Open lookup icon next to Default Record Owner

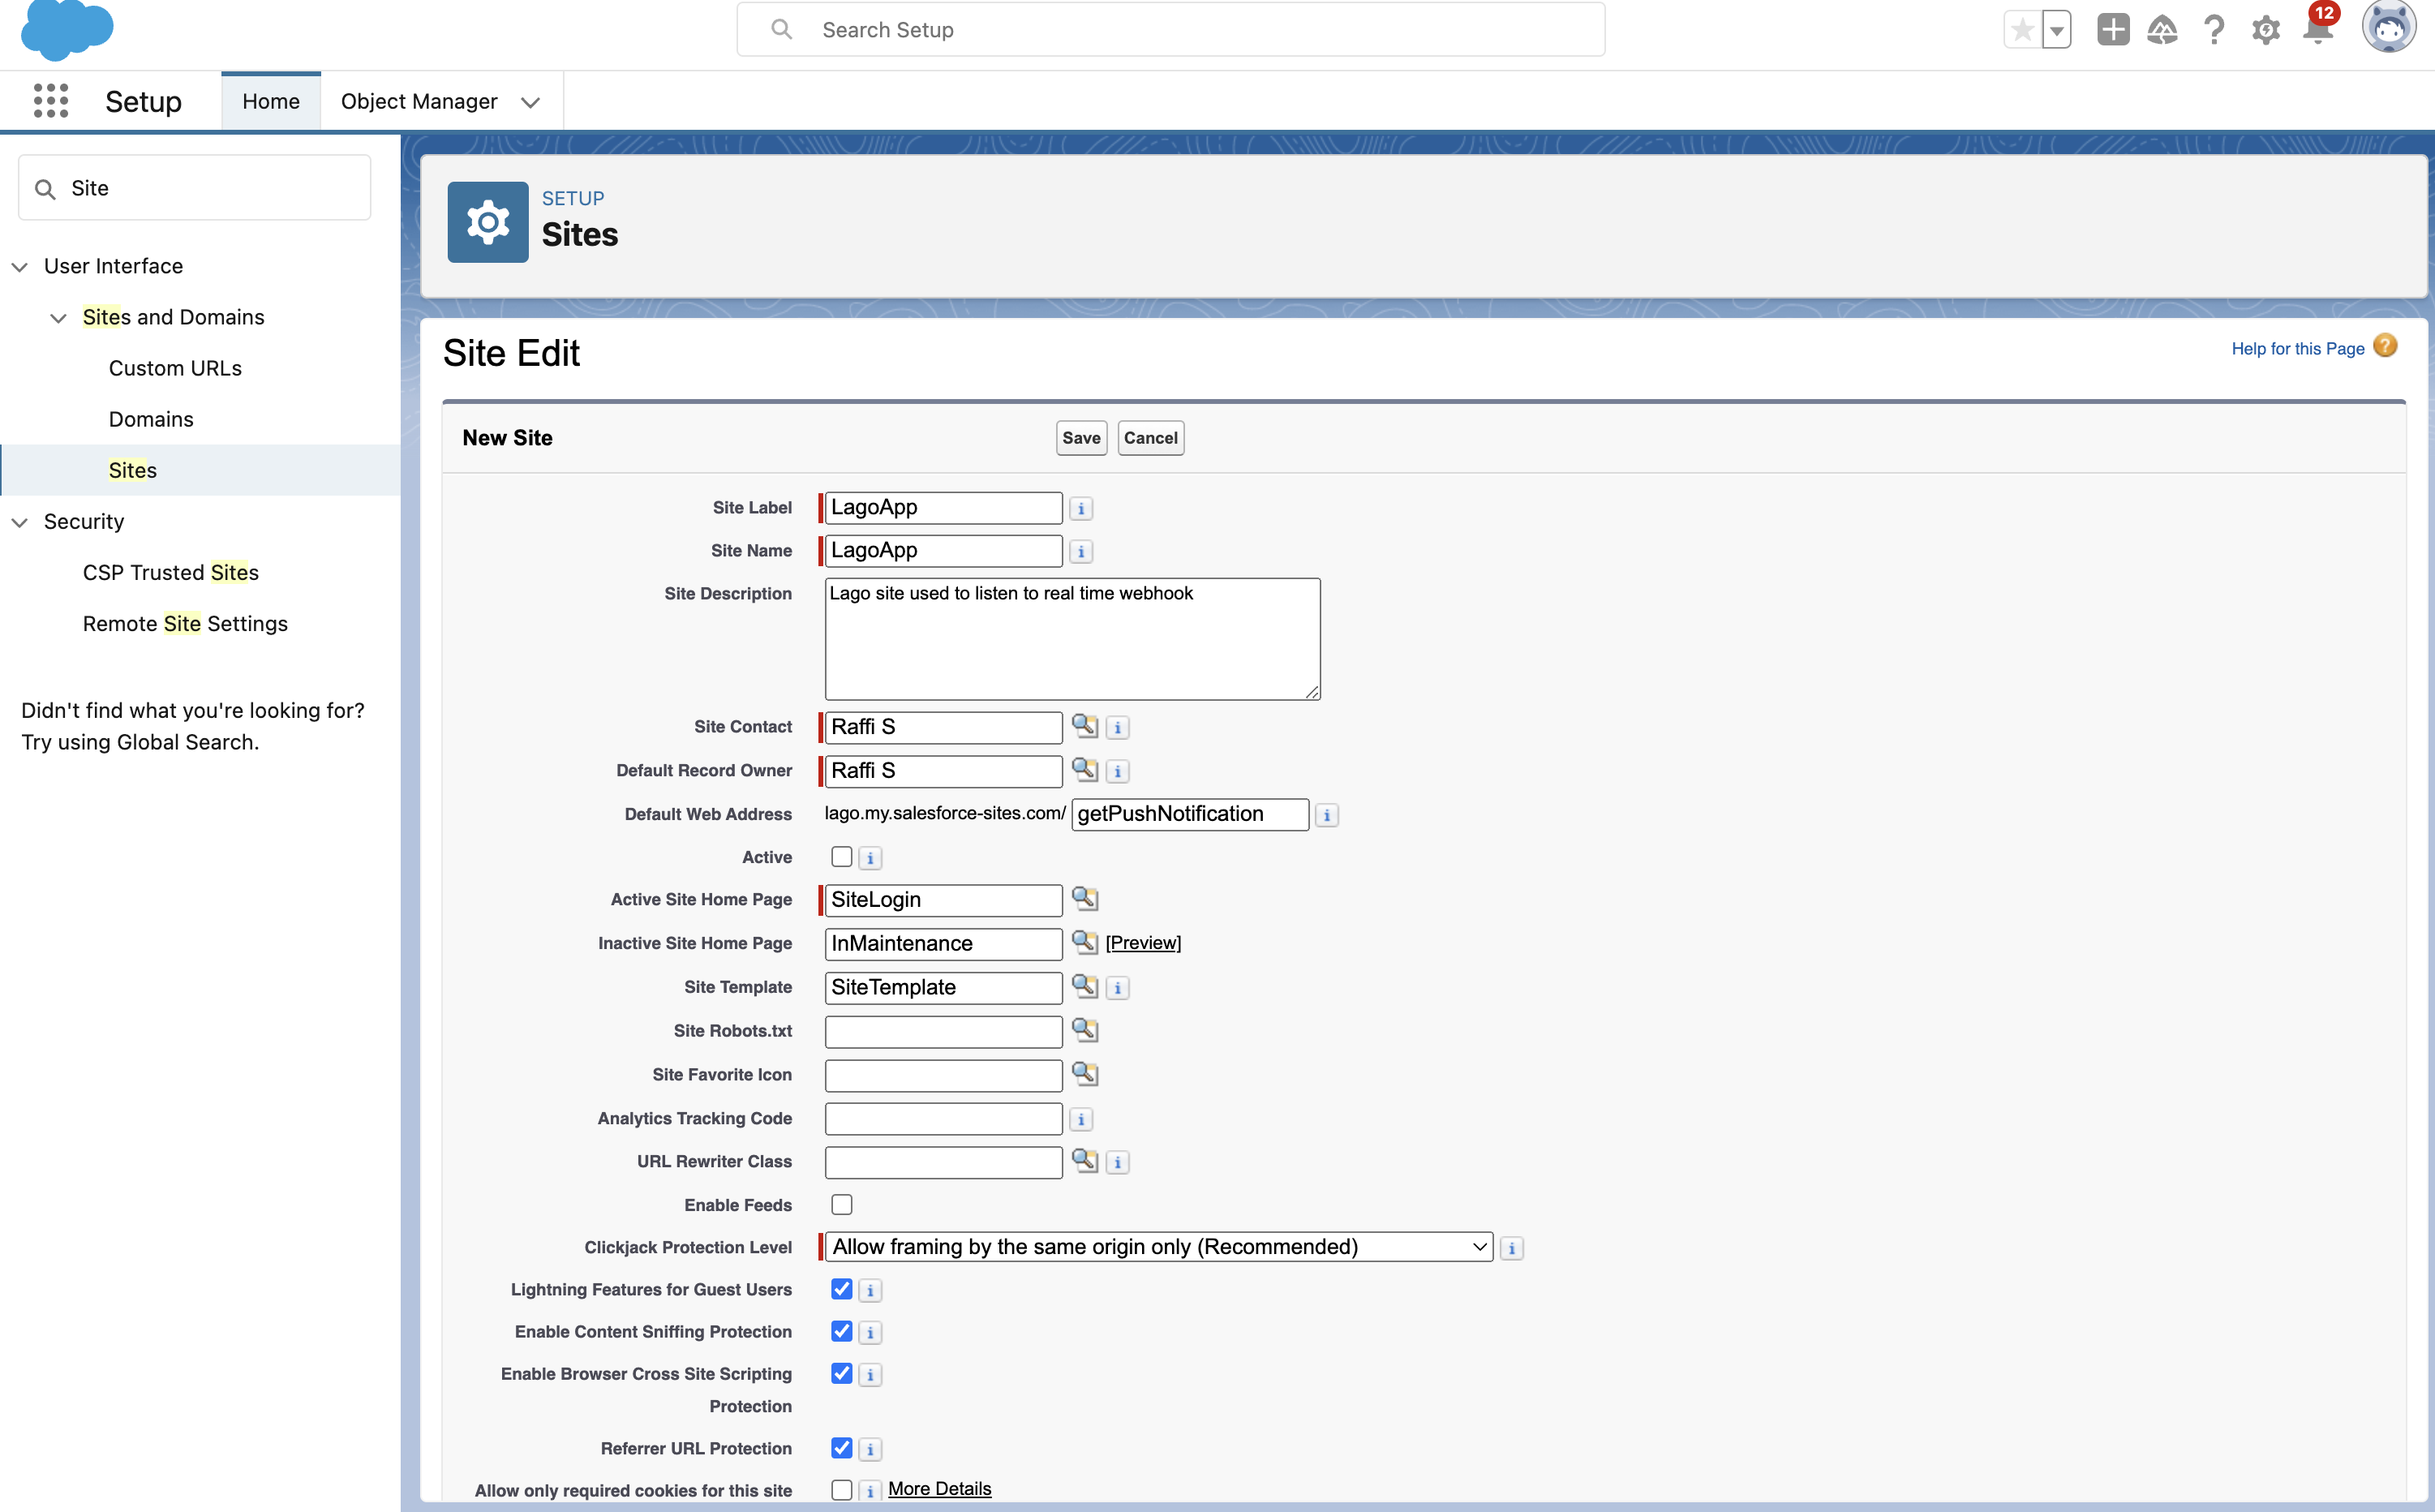(1085, 769)
